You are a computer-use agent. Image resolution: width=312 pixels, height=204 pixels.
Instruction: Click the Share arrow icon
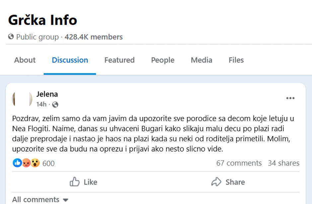pyautogui.click(x=216, y=182)
